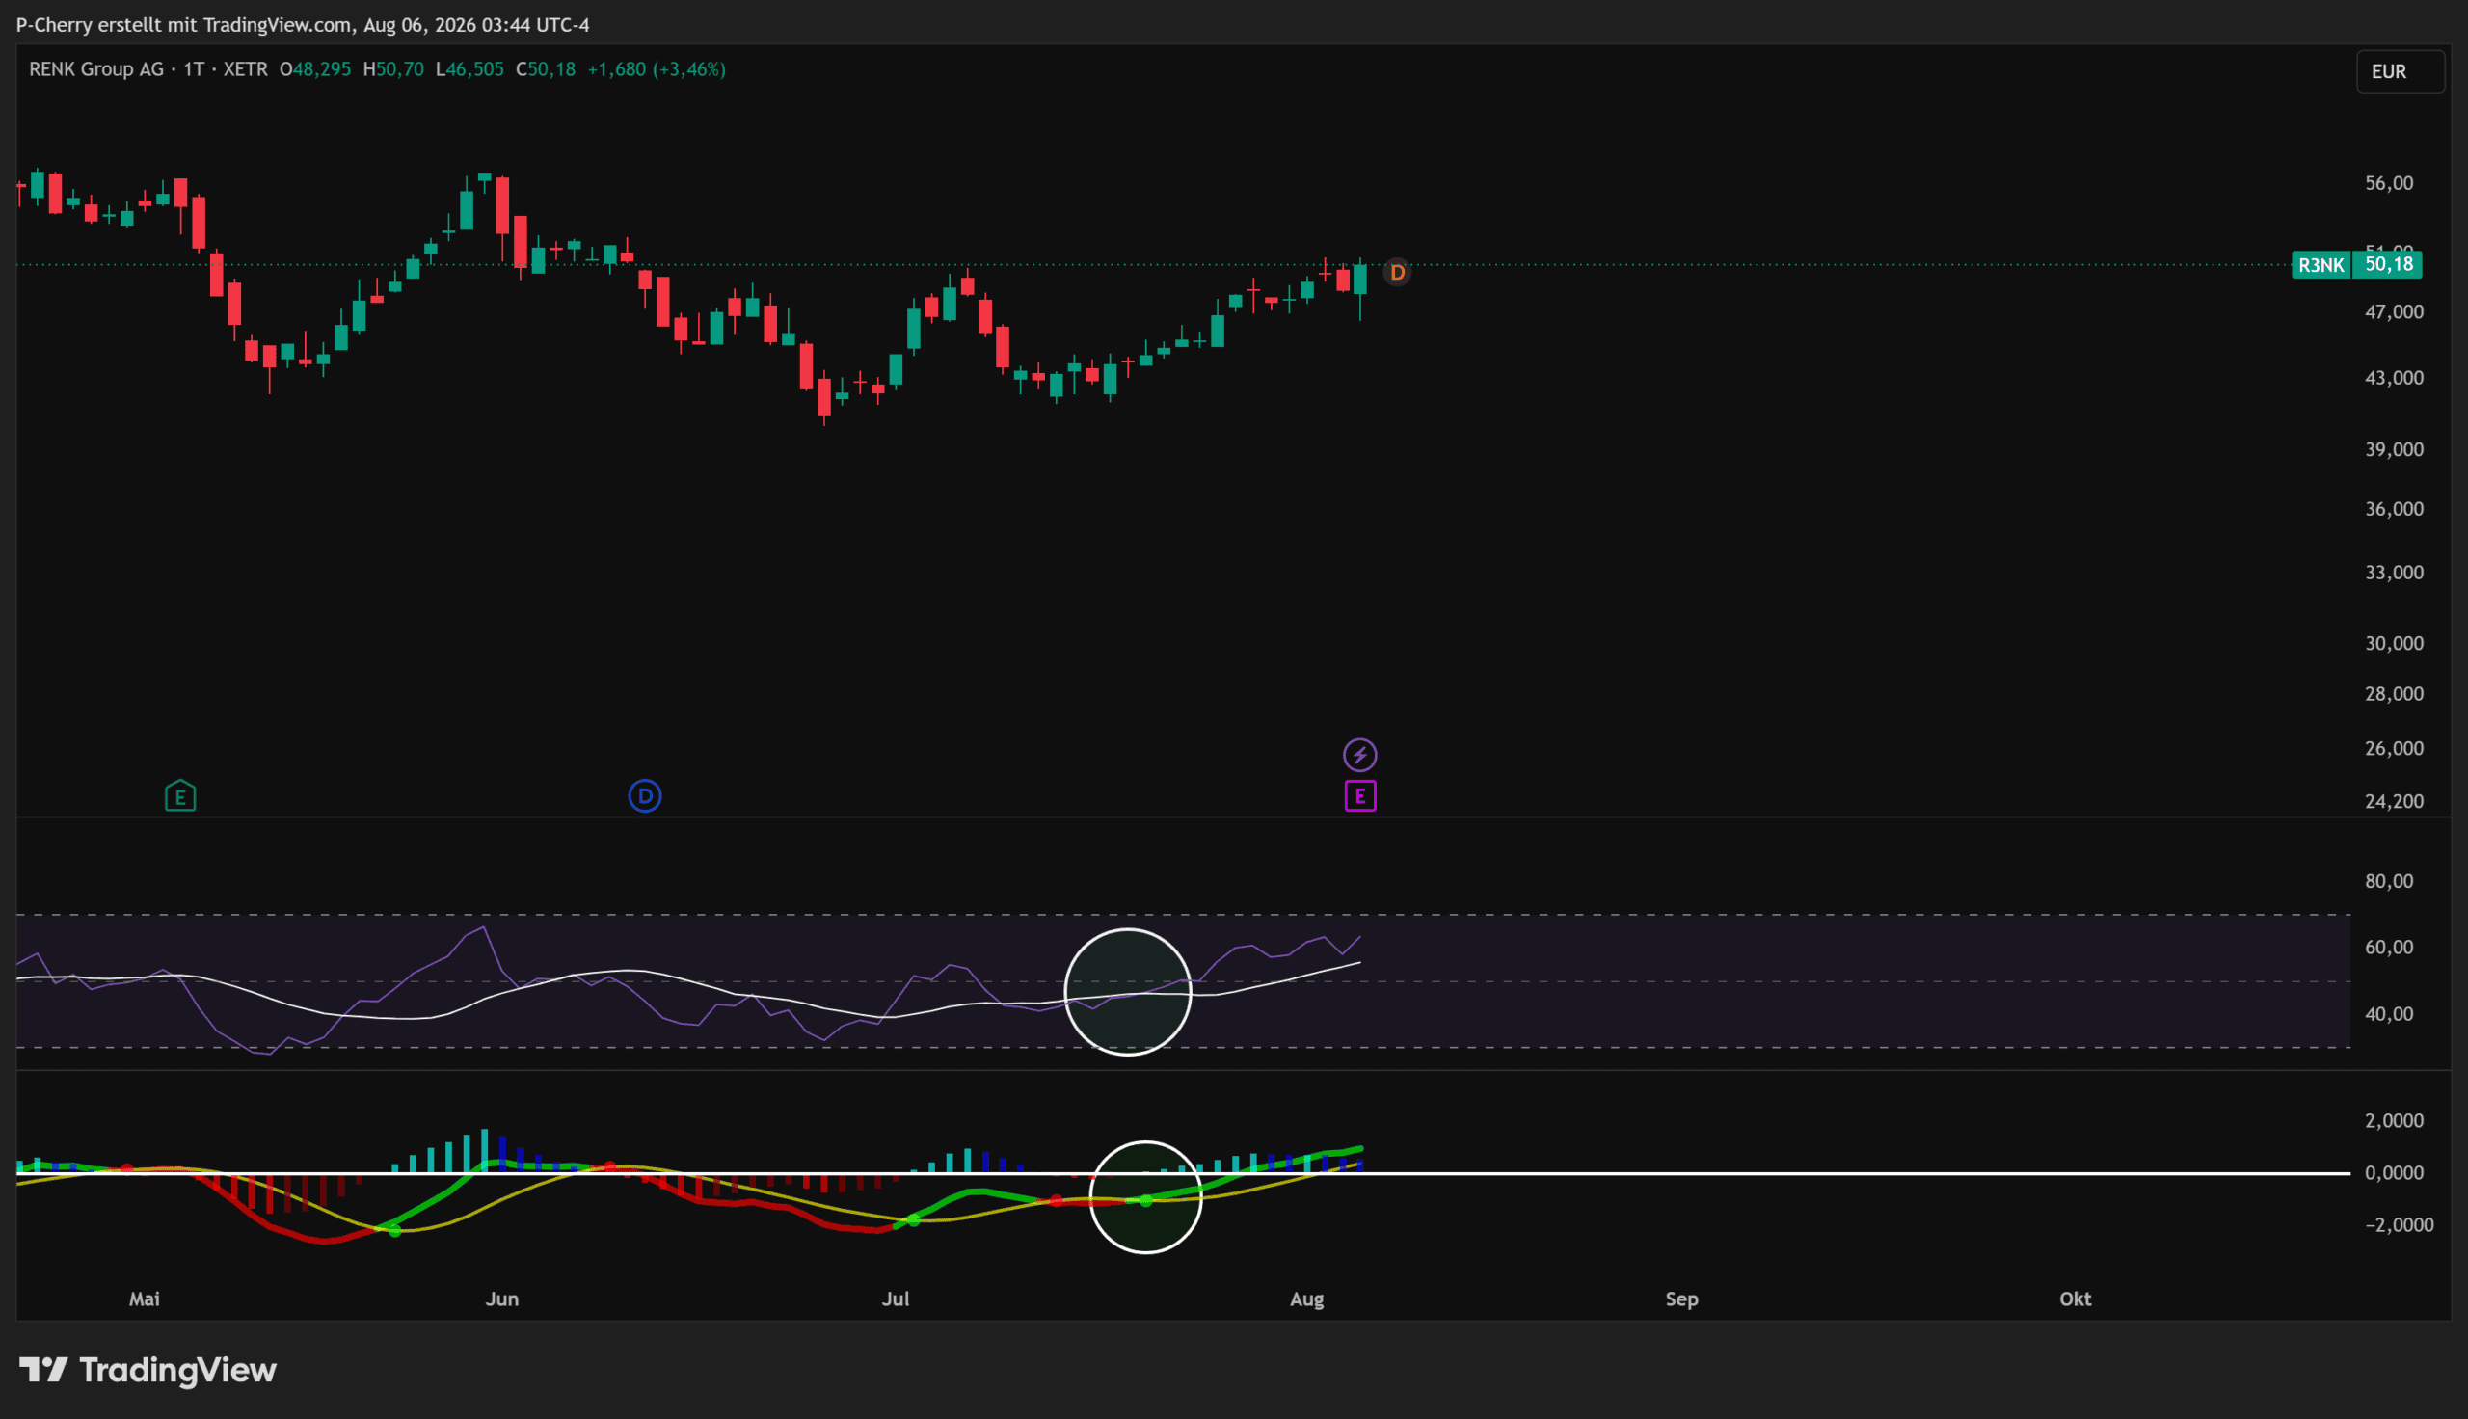This screenshot has width=2468, height=1419.
Task: Click the 33,000 price axis label
Action: click(x=2394, y=572)
